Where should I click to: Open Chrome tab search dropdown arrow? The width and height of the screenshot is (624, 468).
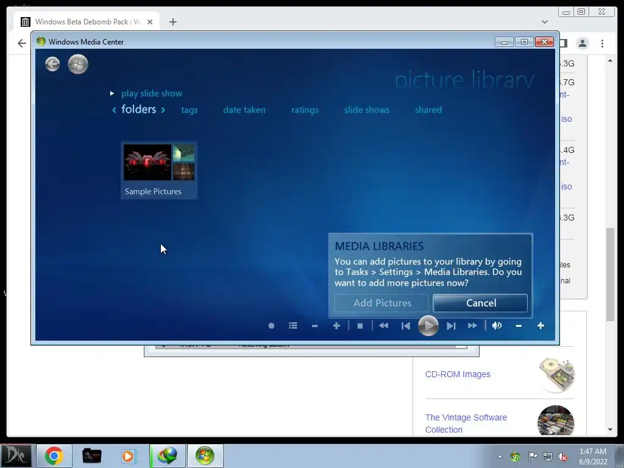click(544, 22)
